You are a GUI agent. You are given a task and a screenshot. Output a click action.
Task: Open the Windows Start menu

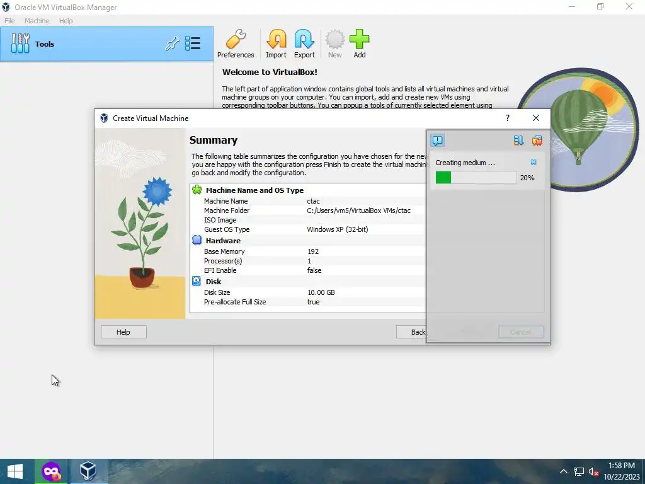coord(15,471)
